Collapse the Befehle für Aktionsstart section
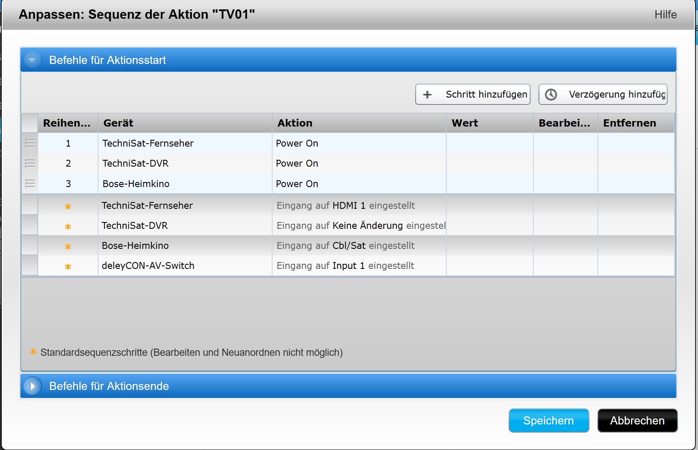 32,60
